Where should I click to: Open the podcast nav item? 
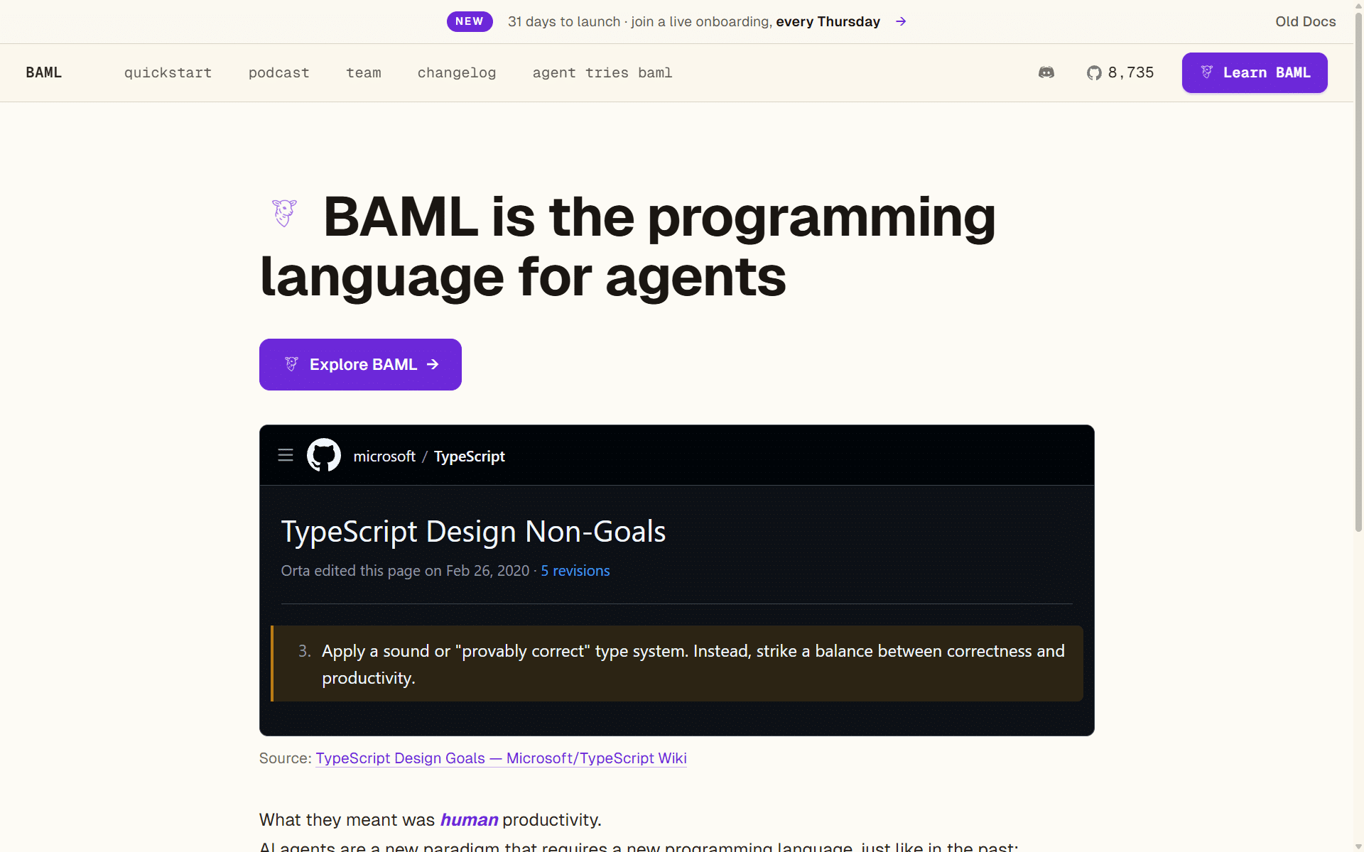coord(278,72)
